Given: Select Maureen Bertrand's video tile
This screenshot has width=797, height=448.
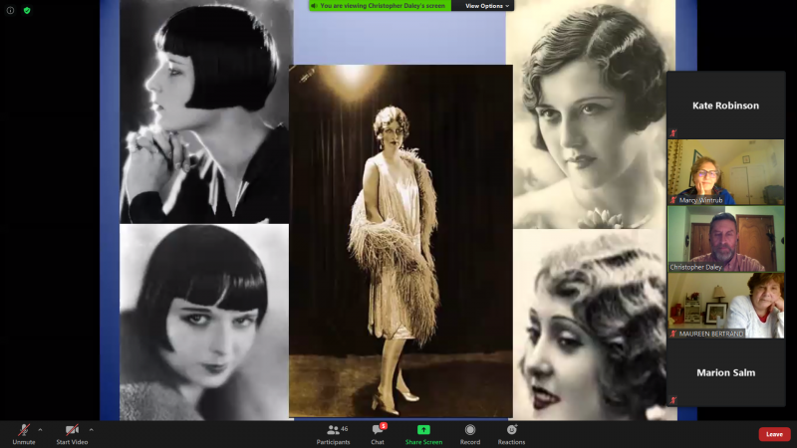Looking at the screenshot, I should click(x=726, y=306).
